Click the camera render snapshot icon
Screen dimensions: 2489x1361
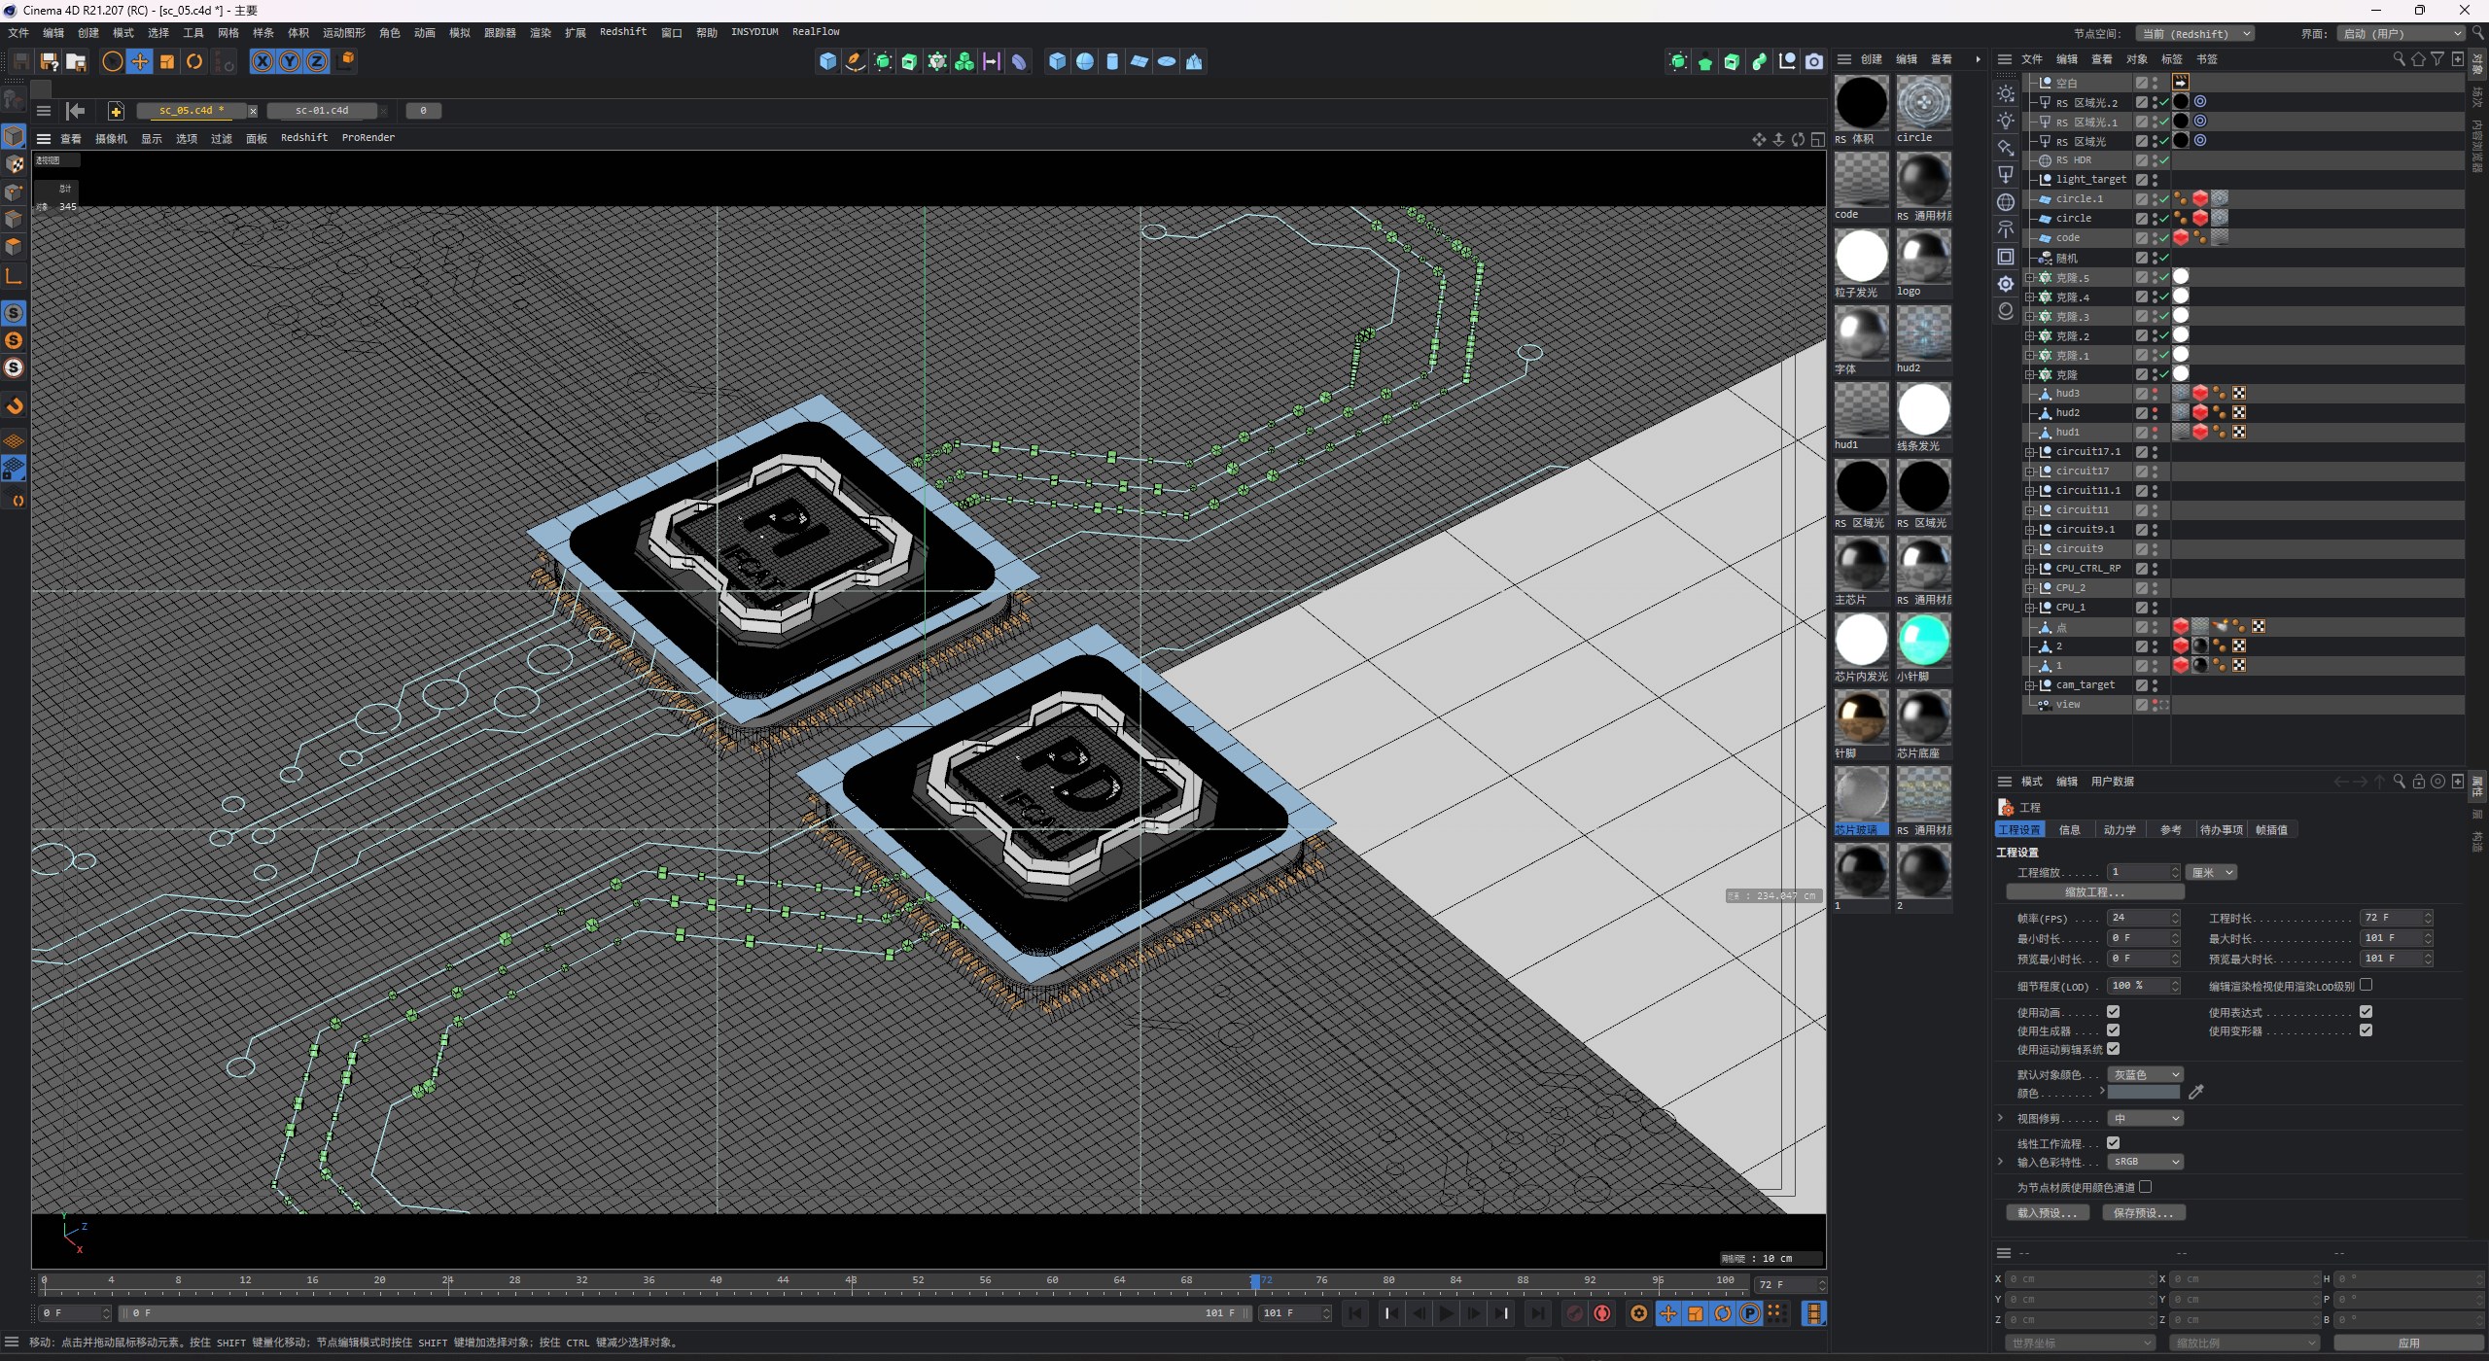coord(1814,62)
